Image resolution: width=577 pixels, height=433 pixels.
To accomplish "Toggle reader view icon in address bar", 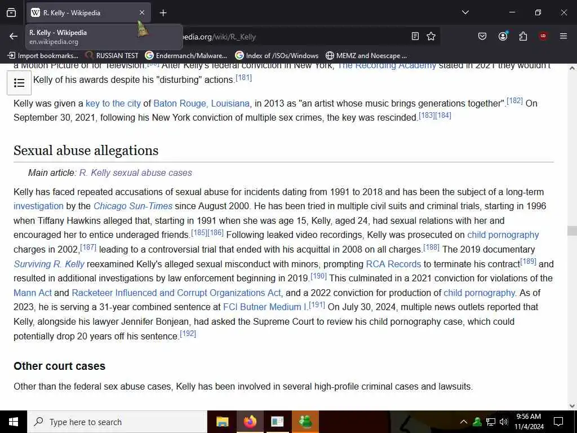I will click(x=415, y=36).
